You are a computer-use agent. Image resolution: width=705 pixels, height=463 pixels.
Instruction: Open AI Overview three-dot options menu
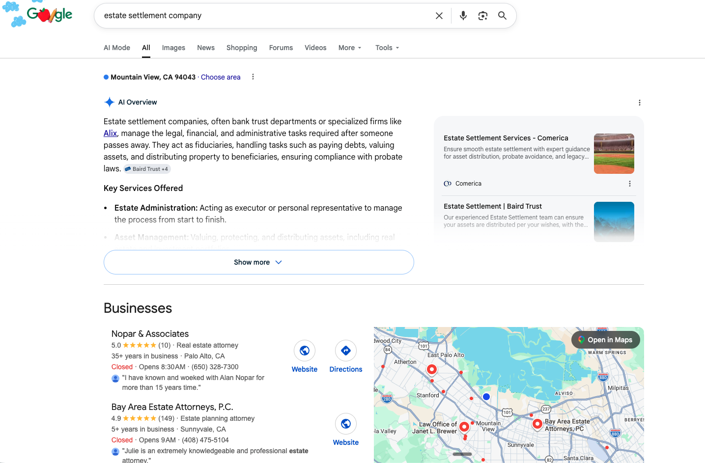639,103
